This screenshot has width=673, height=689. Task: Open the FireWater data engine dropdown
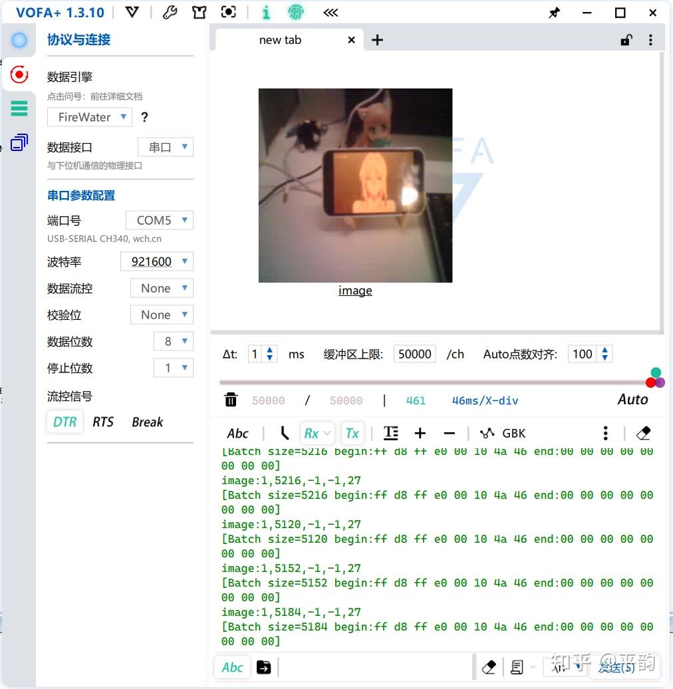90,117
